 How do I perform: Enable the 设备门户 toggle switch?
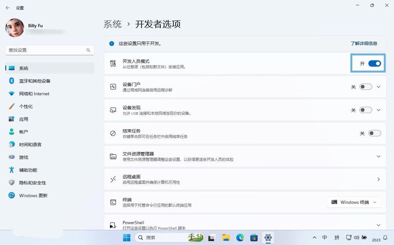(365, 87)
